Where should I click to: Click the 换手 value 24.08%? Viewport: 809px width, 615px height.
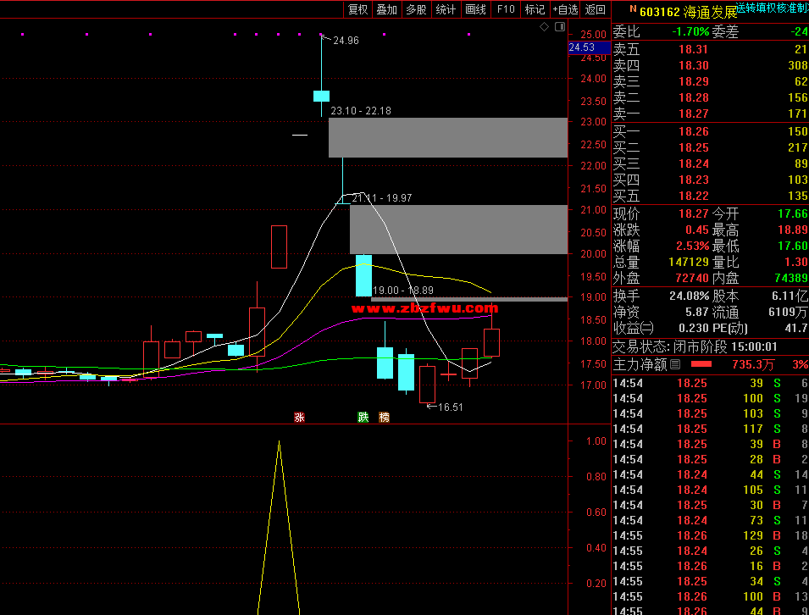point(689,296)
